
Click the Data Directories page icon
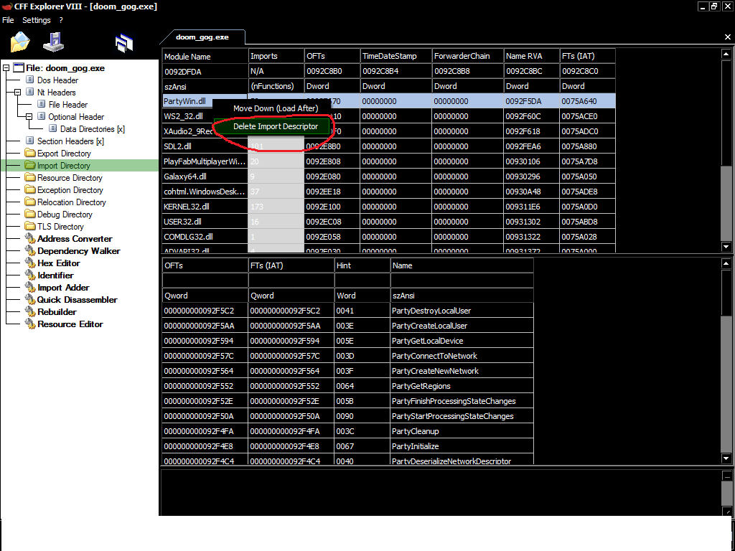52,128
